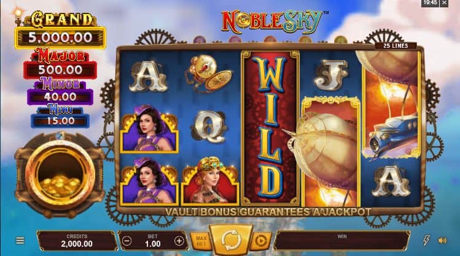
Task: Close the game with X button
Action: pyautogui.click(x=445, y=2)
